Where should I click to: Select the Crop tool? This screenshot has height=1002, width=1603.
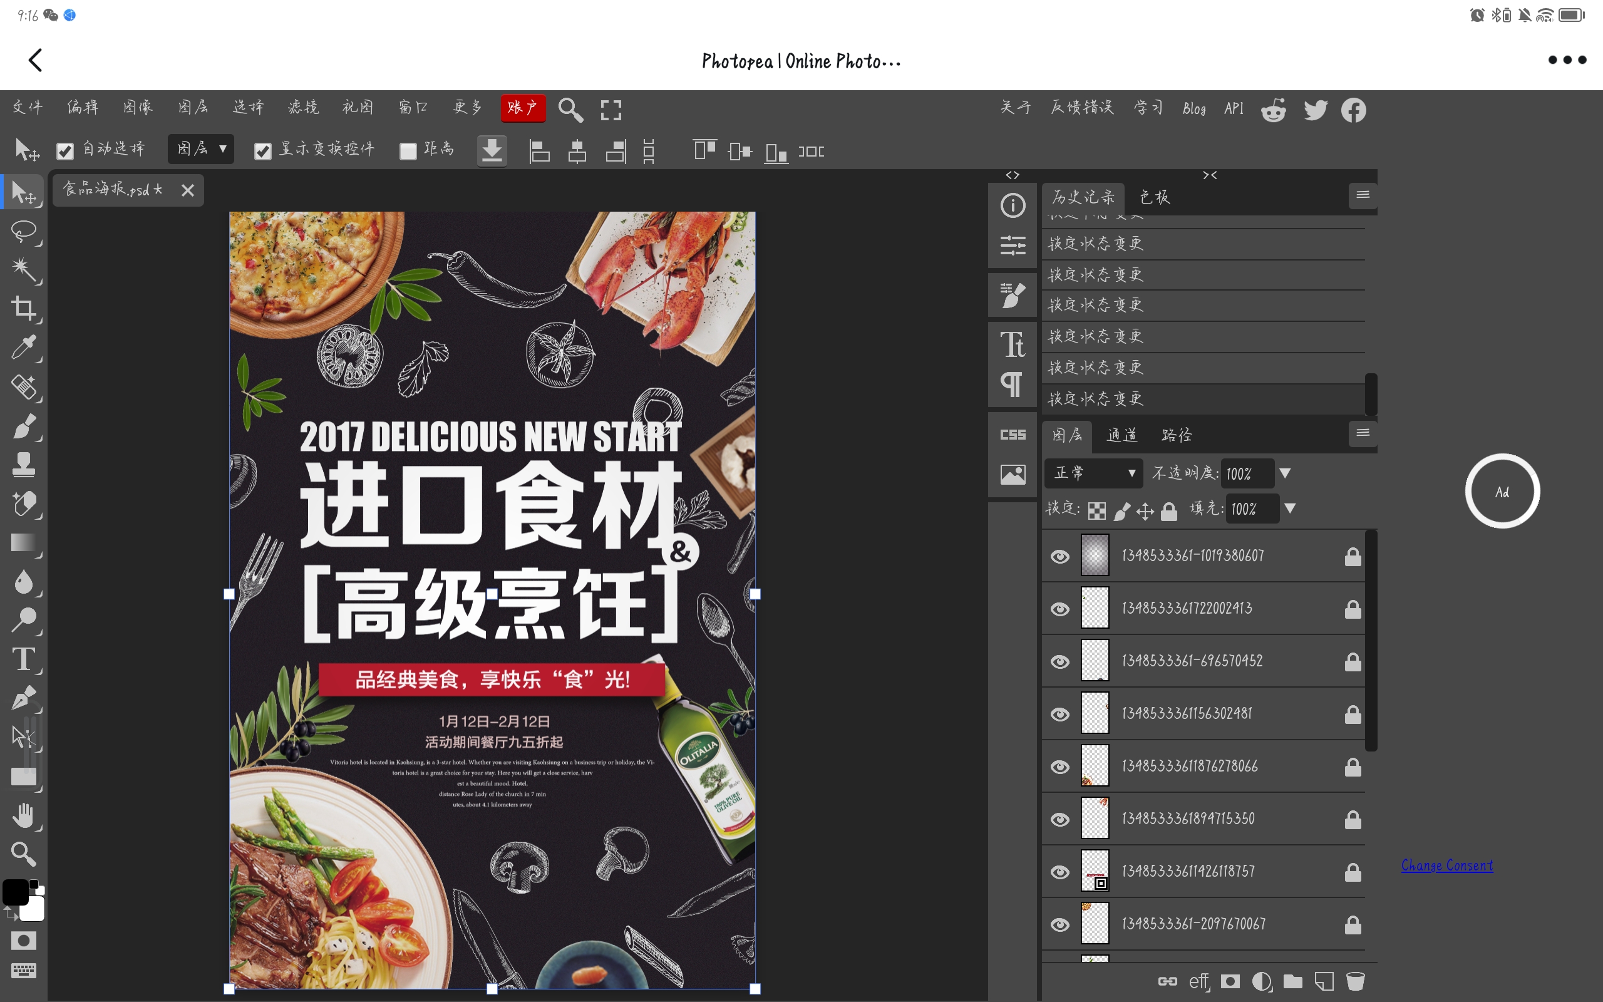[24, 309]
